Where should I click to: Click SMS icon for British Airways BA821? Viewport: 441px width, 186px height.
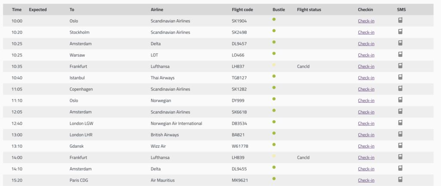(400, 134)
